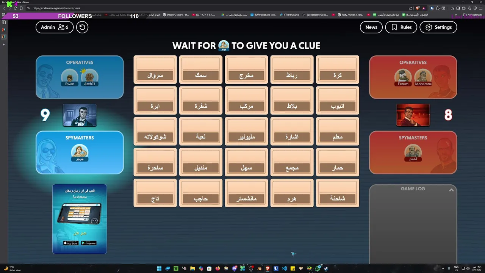Click the انبوب word text
The image size is (485, 273).
pos(338,106)
